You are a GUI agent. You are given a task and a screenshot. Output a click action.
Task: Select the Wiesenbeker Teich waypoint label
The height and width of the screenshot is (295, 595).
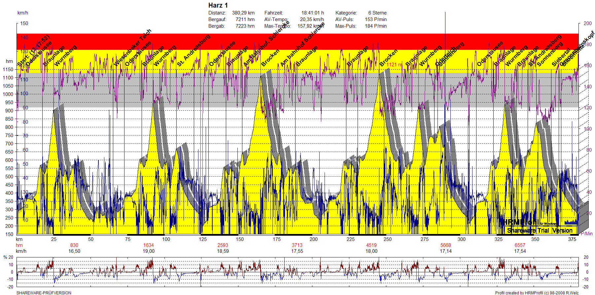[132, 47]
